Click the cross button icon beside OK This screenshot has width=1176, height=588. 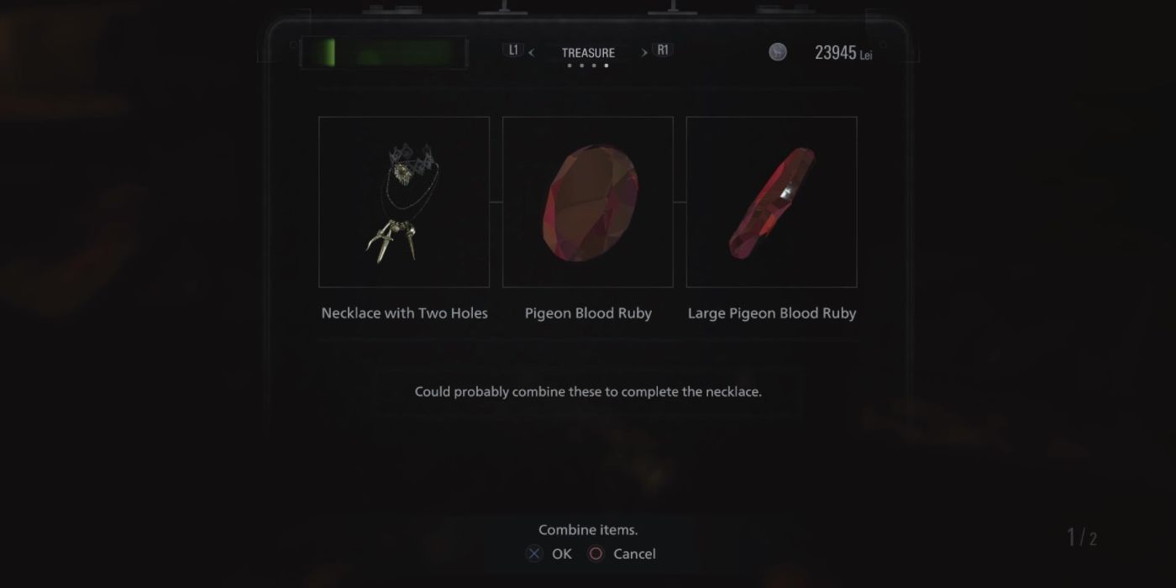[x=534, y=554]
